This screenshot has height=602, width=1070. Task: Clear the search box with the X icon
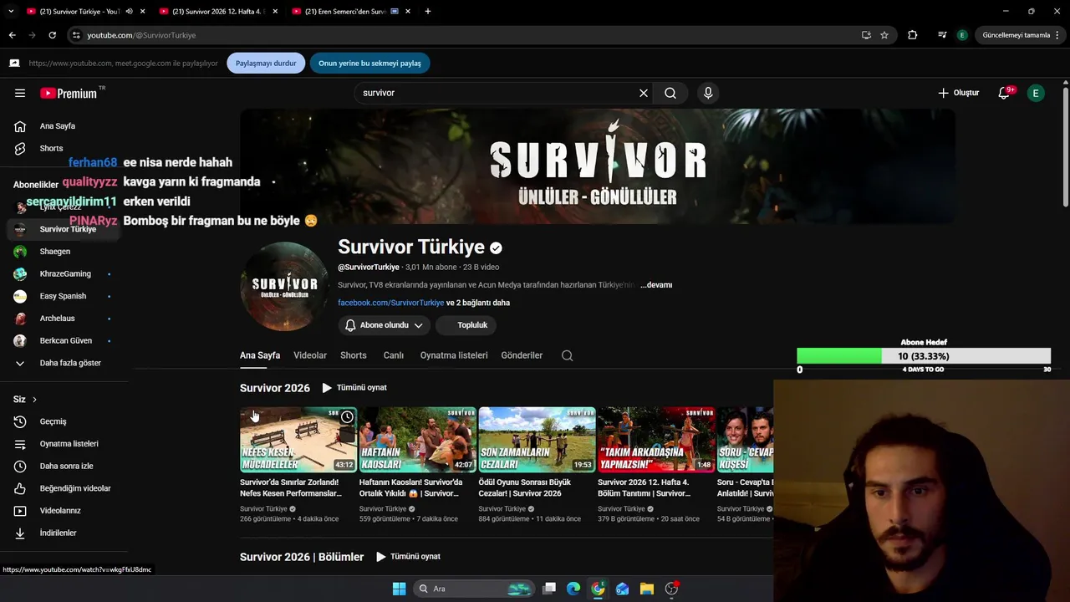pos(644,93)
